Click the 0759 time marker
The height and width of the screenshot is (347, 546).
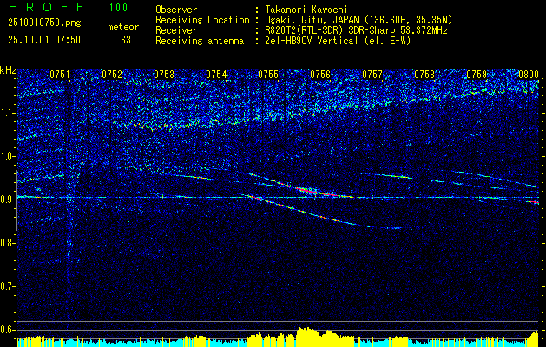[477, 75]
